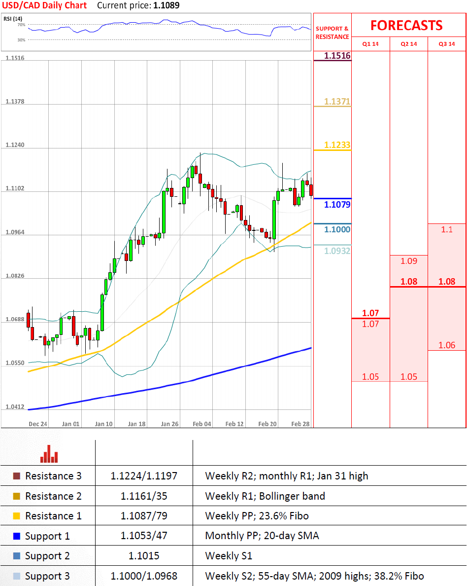The width and height of the screenshot is (467, 586).
Task: Click the Jan 10 date on axis
Action: 103,424
